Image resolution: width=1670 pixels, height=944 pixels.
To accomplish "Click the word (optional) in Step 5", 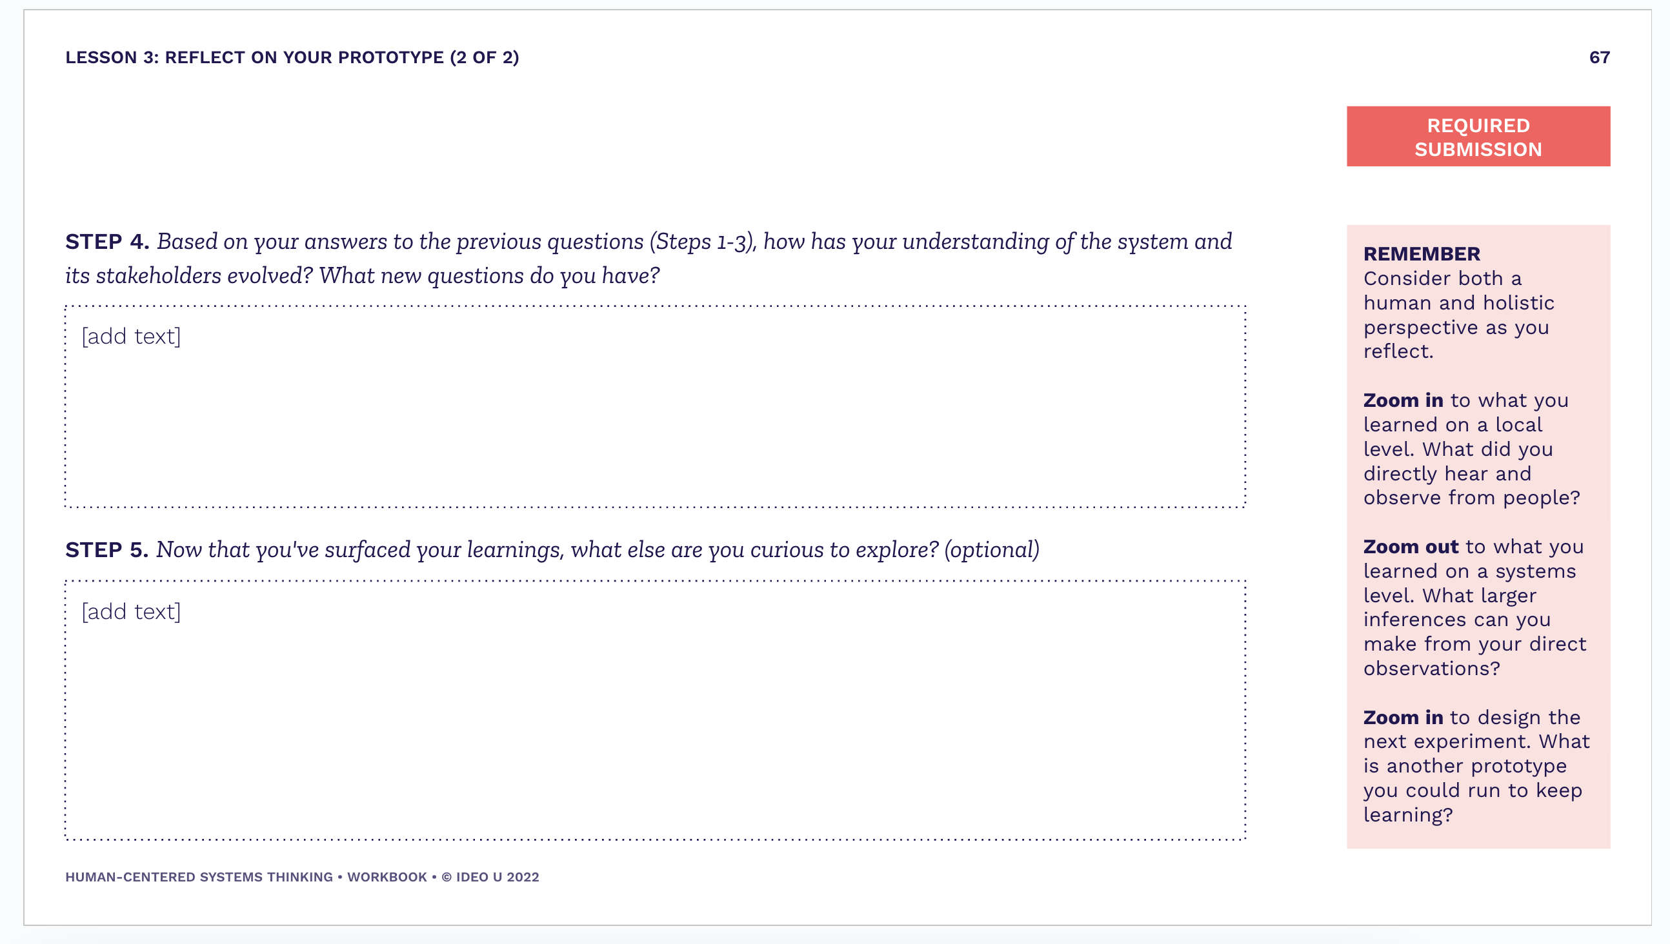I will 992,550.
